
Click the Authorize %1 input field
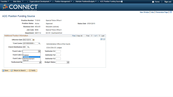click(x=58, y=51)
